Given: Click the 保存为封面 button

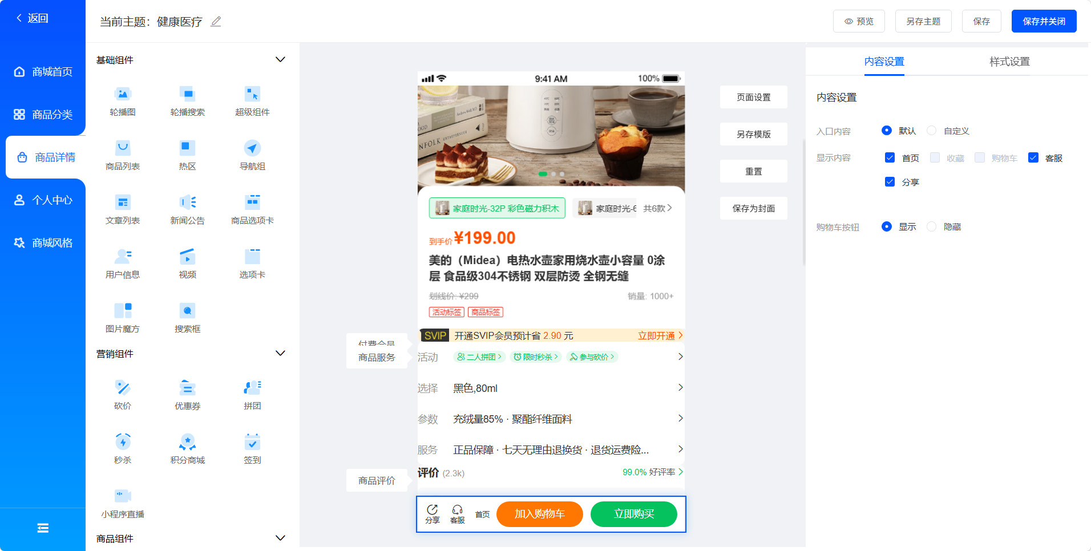Looking at the screenshot, I should [x=753, y=208].
